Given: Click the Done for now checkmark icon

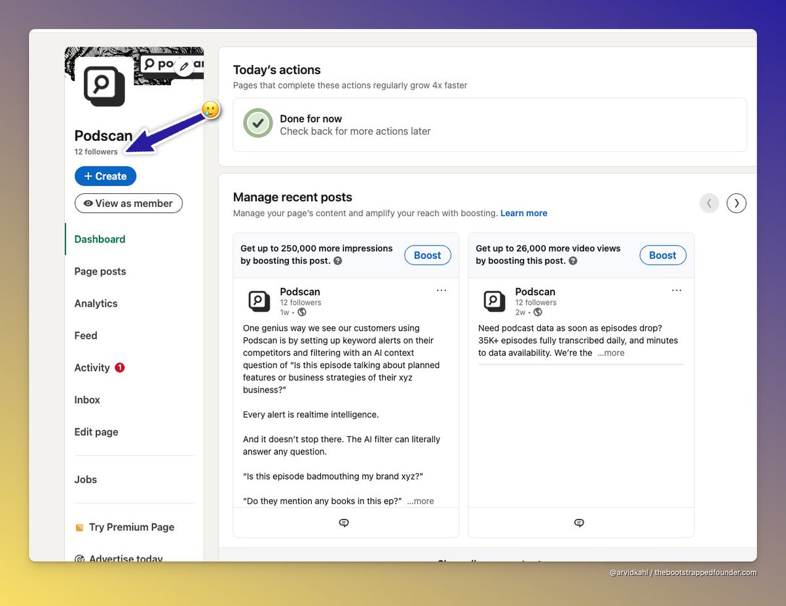Looking at the screenshot, I should coord(258,123).
